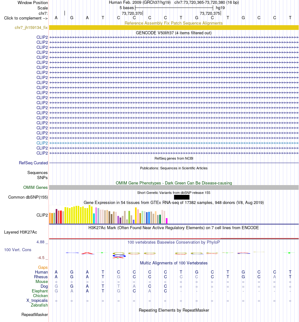Open the 'OMIM Gene Phenotypes' track title
Image resolution: width=299 pixels, height=322 pixels.
(x=174, y=183)
